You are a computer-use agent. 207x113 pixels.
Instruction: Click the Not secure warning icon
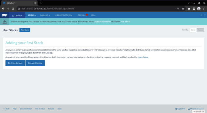coord(19,9)
